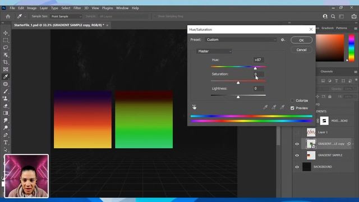Screen dimensions: 359x202
Task: Select the Spot Healing Brush tool
Action: 6,84
